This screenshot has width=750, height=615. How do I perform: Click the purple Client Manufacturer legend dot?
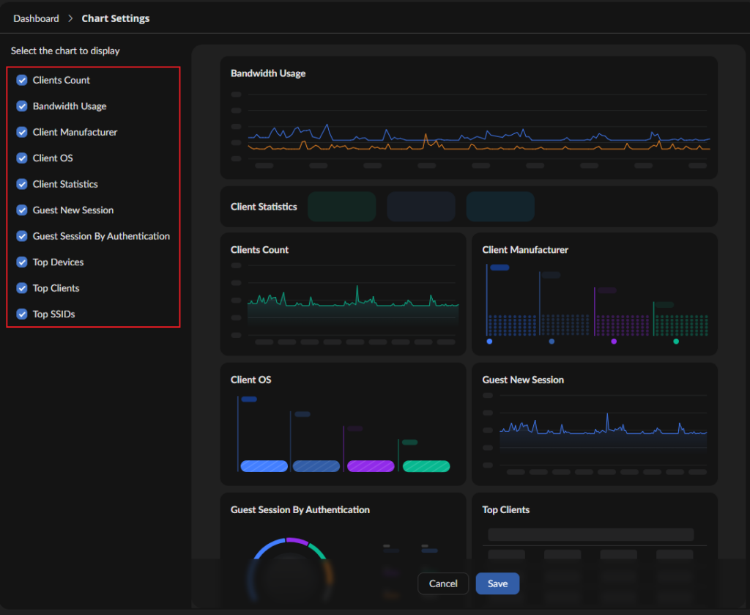pos(614,342)
